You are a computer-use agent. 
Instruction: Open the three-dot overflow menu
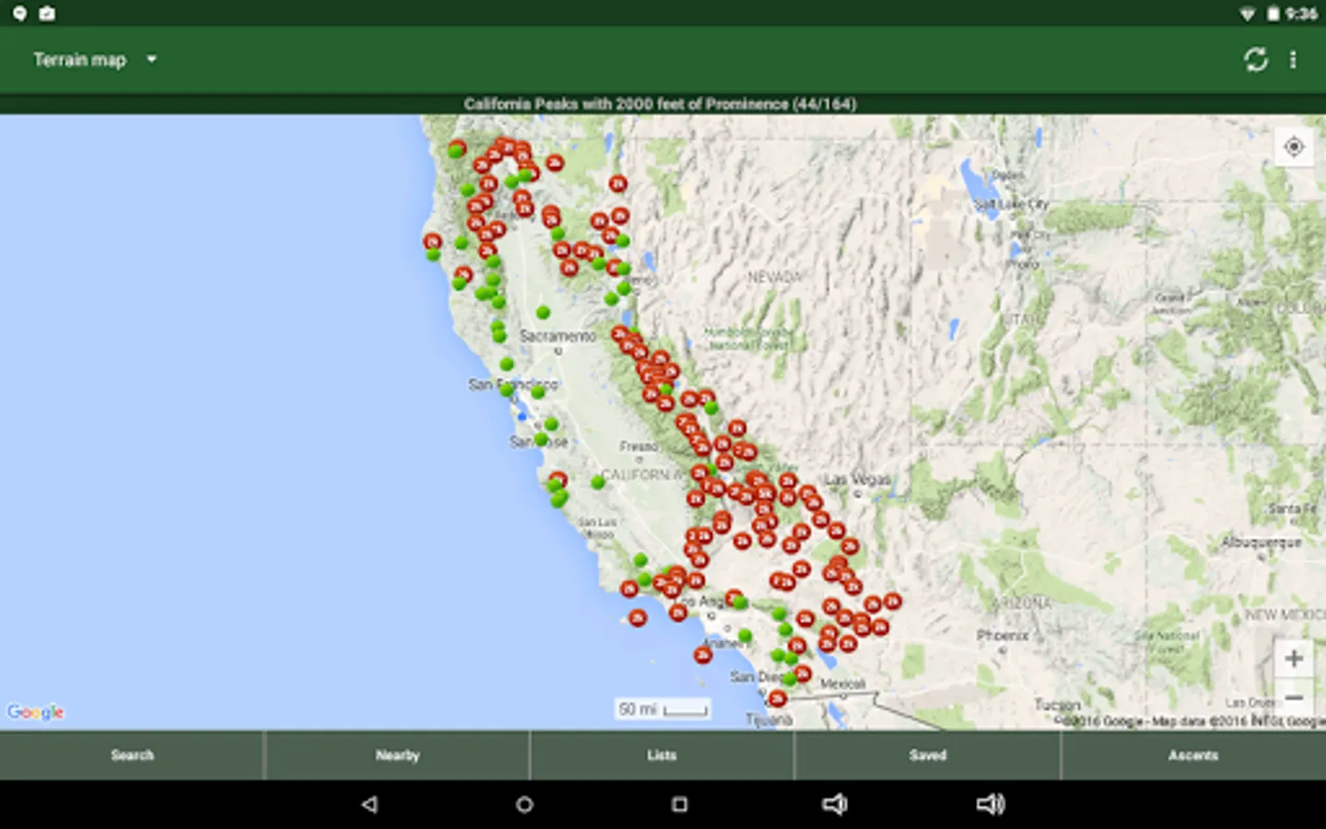coord(1293,60)
